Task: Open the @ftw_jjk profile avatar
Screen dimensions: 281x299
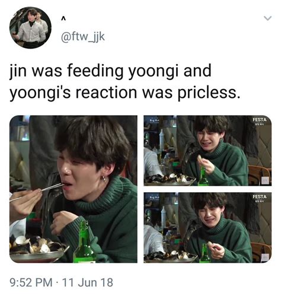Action: (x=30, y=27)
